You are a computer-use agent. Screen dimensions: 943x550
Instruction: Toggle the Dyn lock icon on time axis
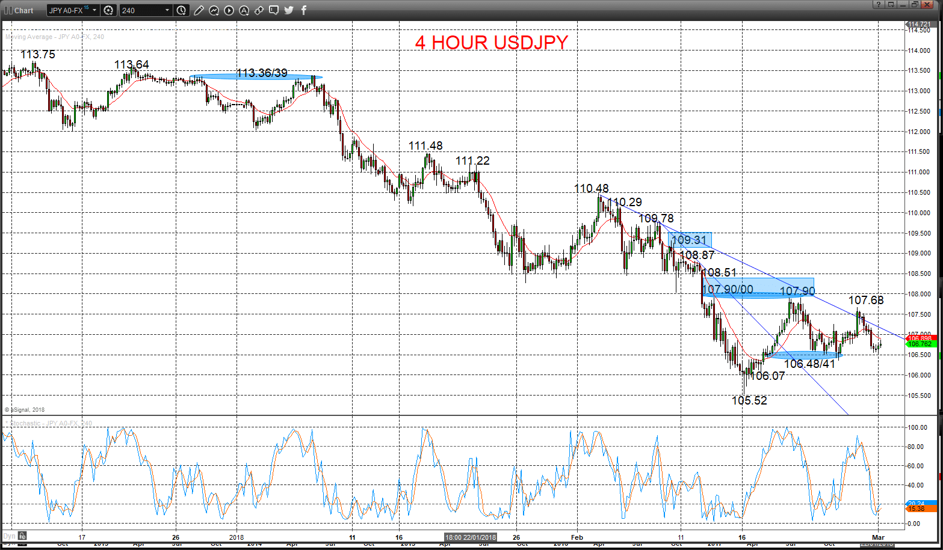[x=22, y=535]
